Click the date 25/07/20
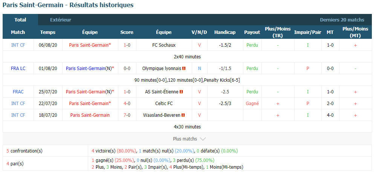Screen dimensions: 376x174 pos(48,92)
